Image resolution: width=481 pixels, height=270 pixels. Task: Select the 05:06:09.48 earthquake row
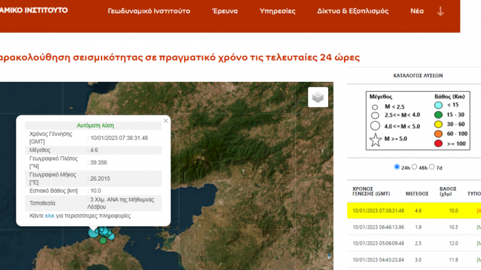[414, 243]
